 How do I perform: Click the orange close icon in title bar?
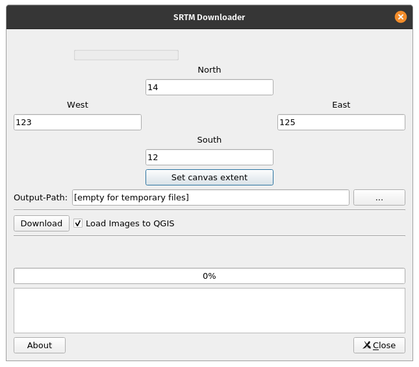[401, 18]
